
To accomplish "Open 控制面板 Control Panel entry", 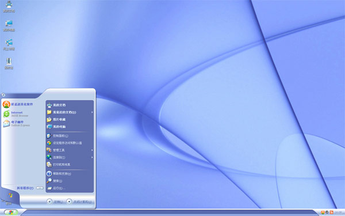I will pos(70,136).
